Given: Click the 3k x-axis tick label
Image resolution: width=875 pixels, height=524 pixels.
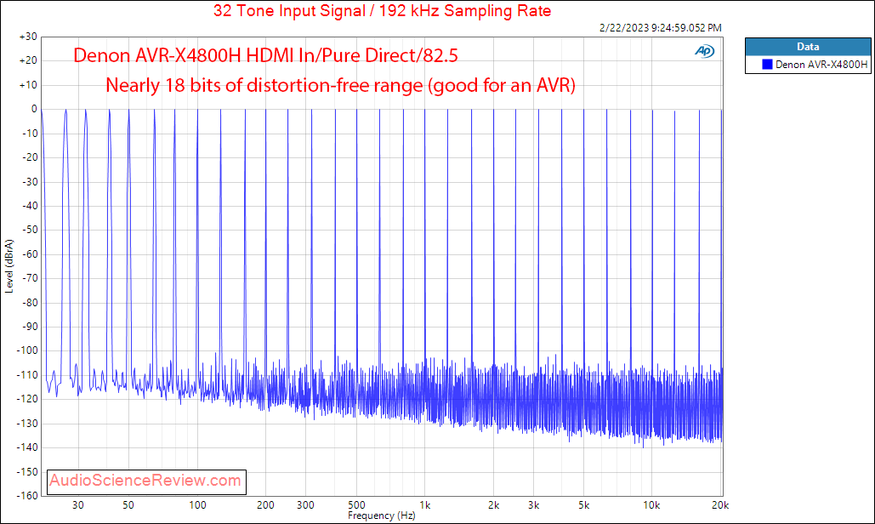Looking at the screenshot, I should (534, 505).
